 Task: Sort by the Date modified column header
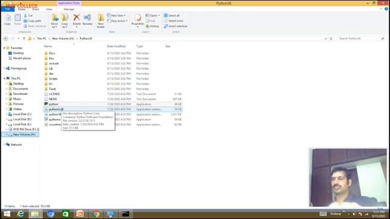116,46
